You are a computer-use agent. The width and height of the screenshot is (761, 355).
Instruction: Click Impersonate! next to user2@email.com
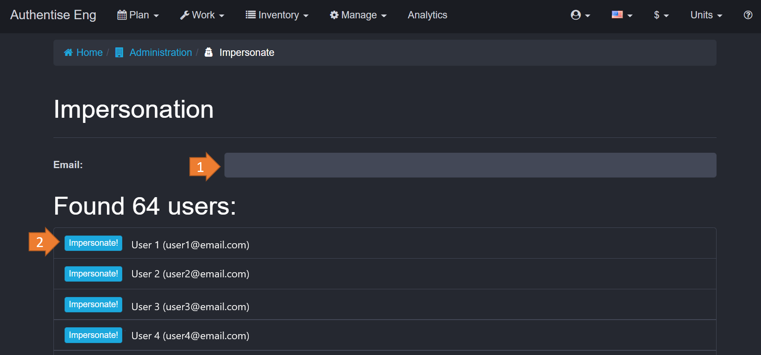93,274
